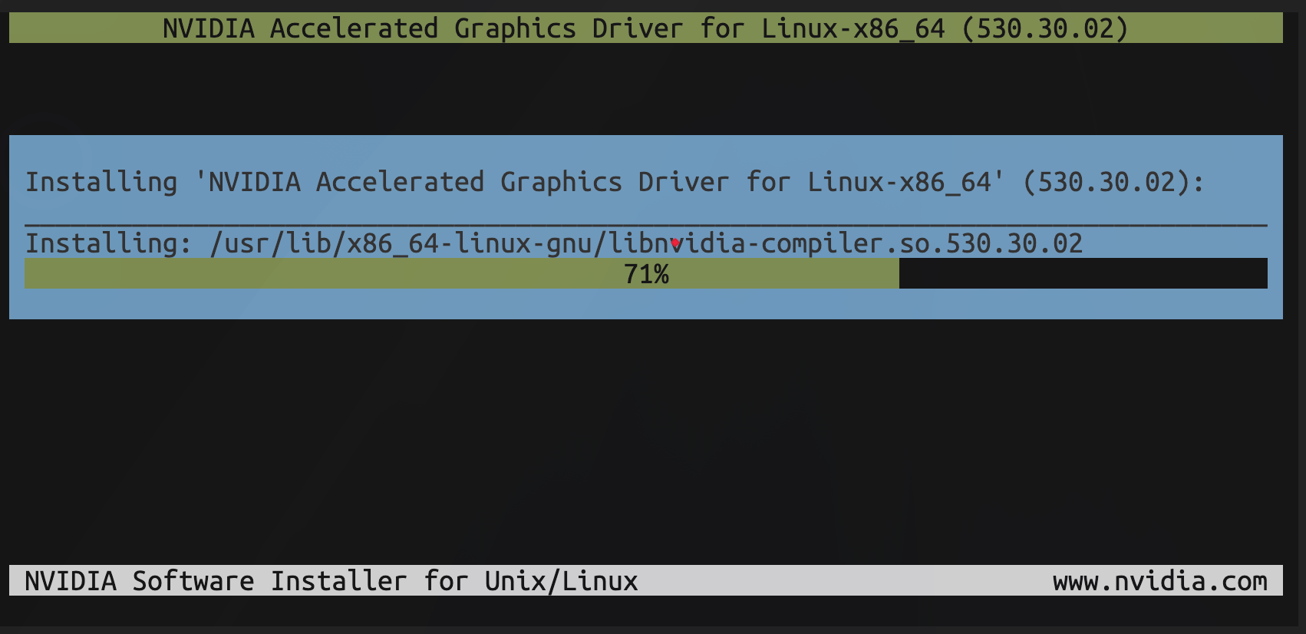Click the red pointer marker in file path

click(x=675, y=243)
